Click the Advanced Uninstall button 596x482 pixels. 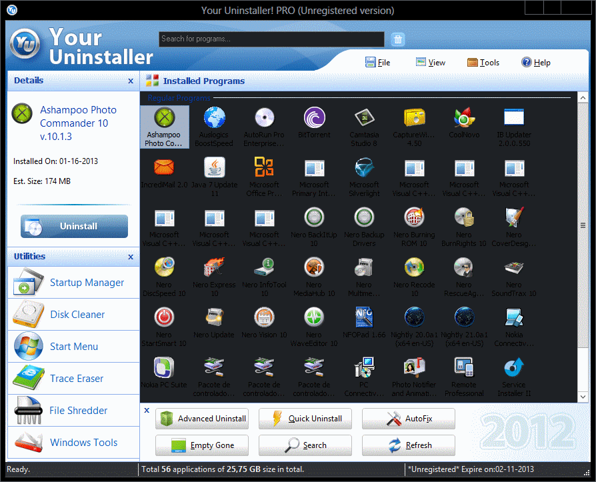[202, 419]
